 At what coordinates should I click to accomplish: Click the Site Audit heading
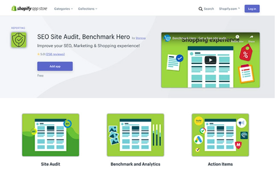coord(51,164)
